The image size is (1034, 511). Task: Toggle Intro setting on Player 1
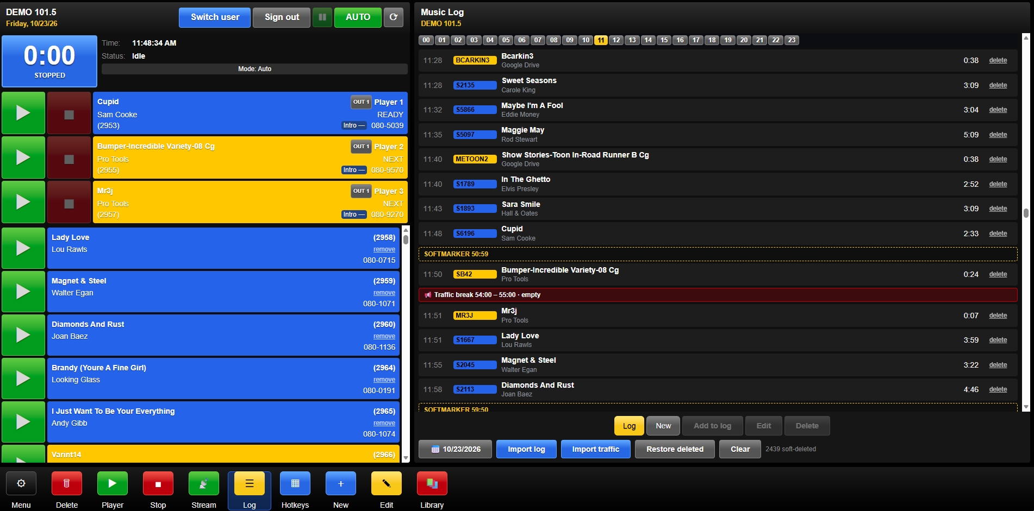[354, 125]
